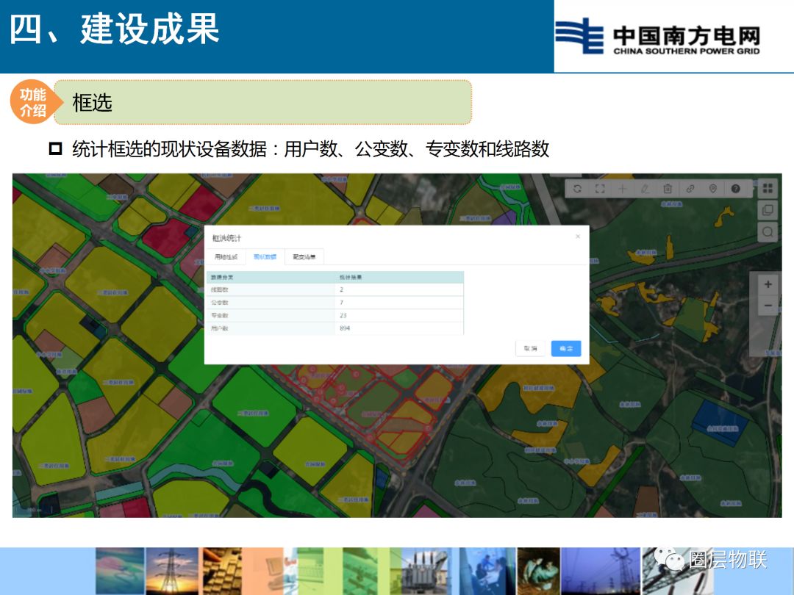Select the 公变数 row label
Viewport: 794px width, 595px height.
(219, 303)
